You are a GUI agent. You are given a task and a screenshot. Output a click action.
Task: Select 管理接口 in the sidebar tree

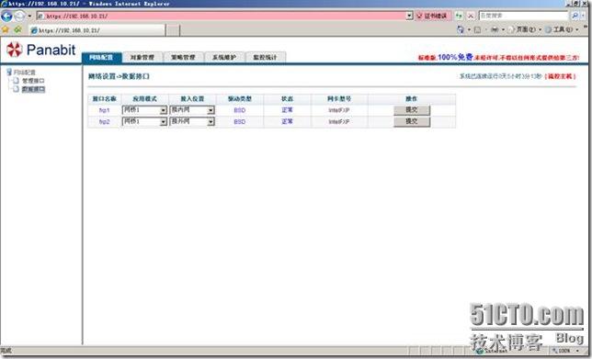(33, 81)
